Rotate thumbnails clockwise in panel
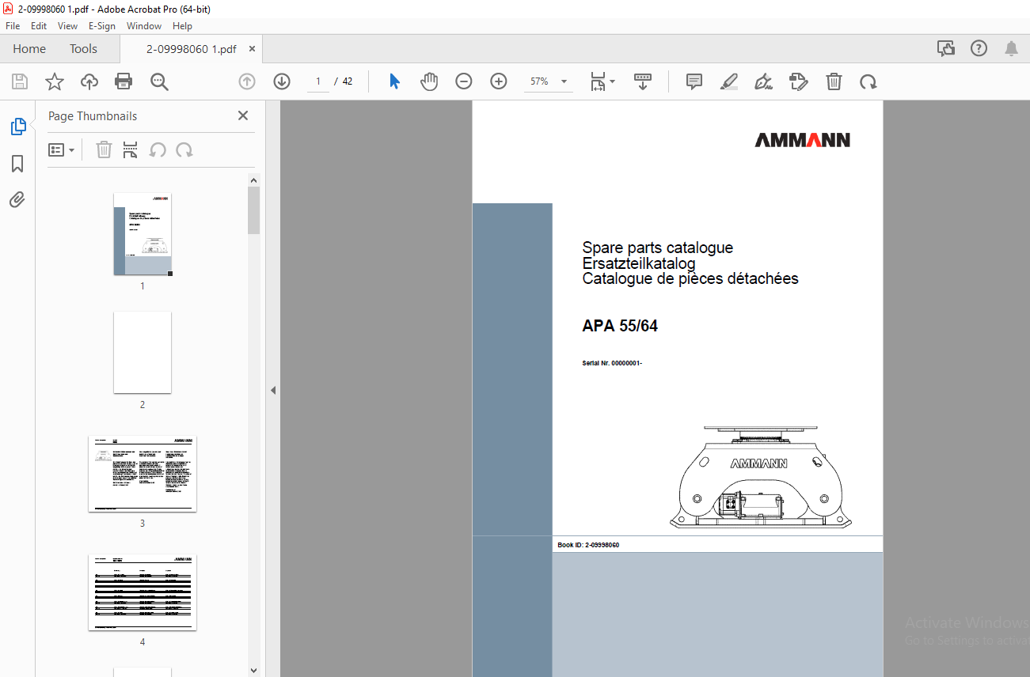This screenshot has width=1030, height=677. click(x=184, y=150)
